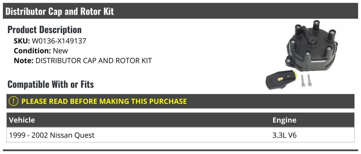361x154 pixels.
Task: Click the 3.3L V6 engine cell
Action: pos(284,135)
